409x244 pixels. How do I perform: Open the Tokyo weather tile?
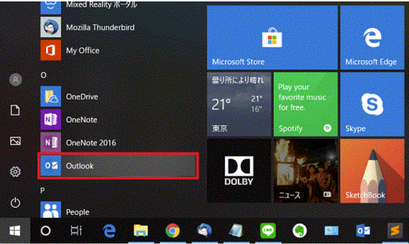[239, 105]
